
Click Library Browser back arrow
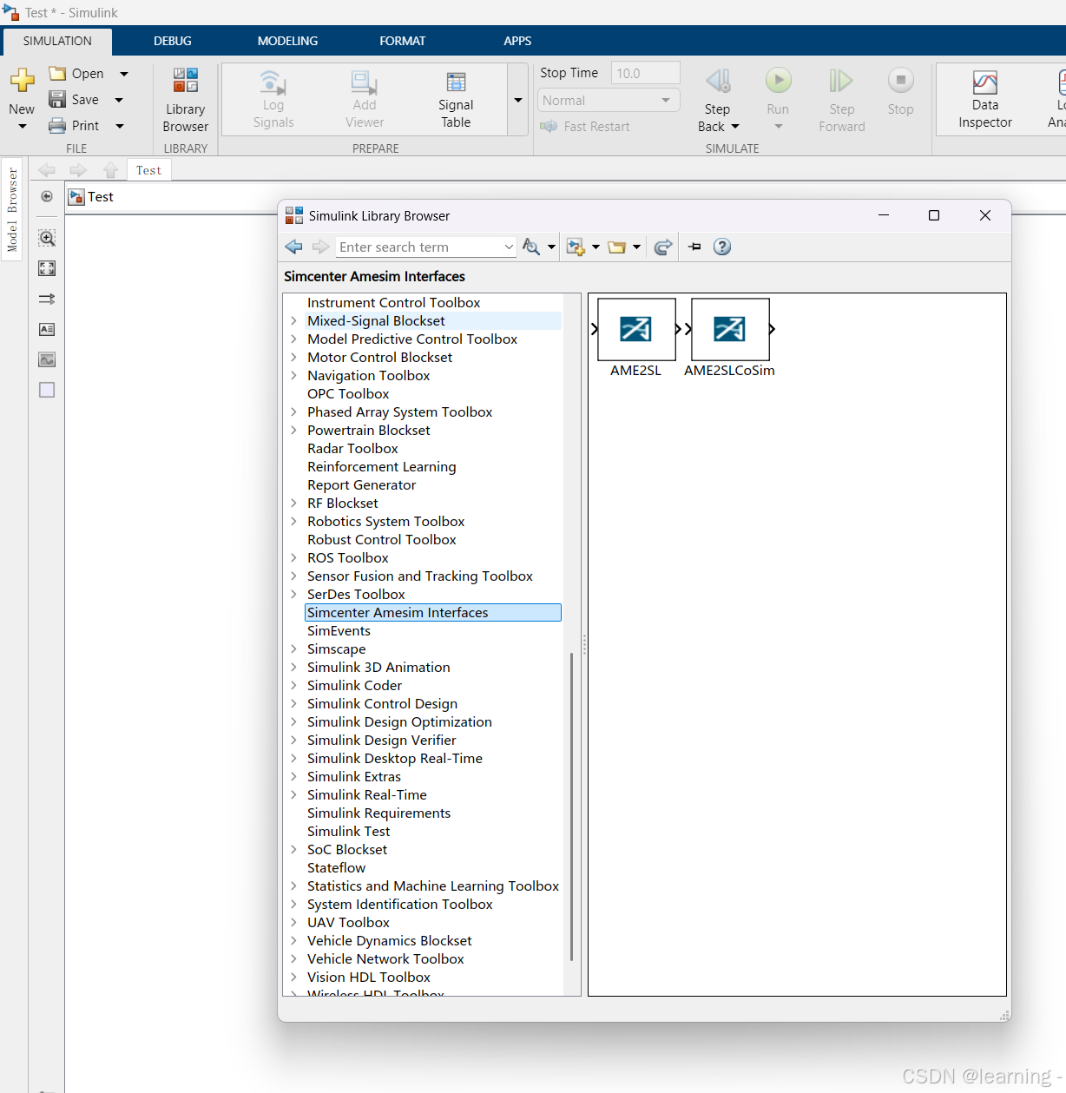click(293, 247)
